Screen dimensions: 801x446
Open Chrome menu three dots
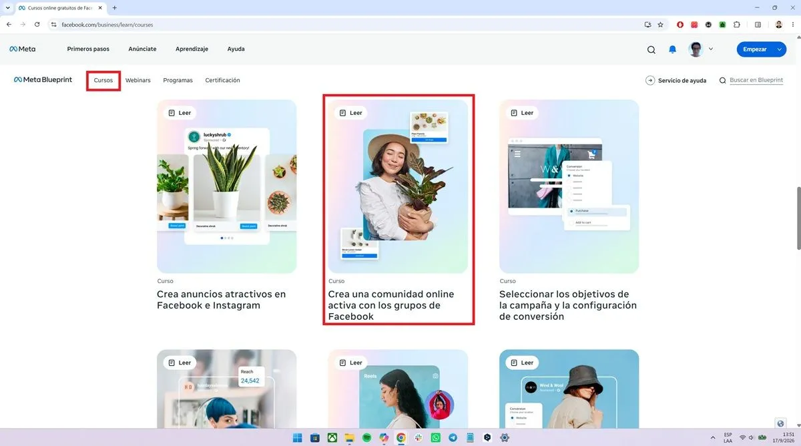click(x=792, y=25)
